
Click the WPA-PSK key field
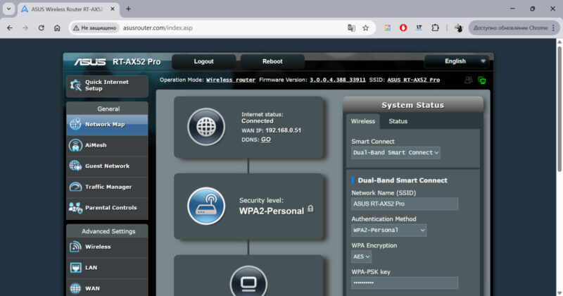tap(405, 283)
